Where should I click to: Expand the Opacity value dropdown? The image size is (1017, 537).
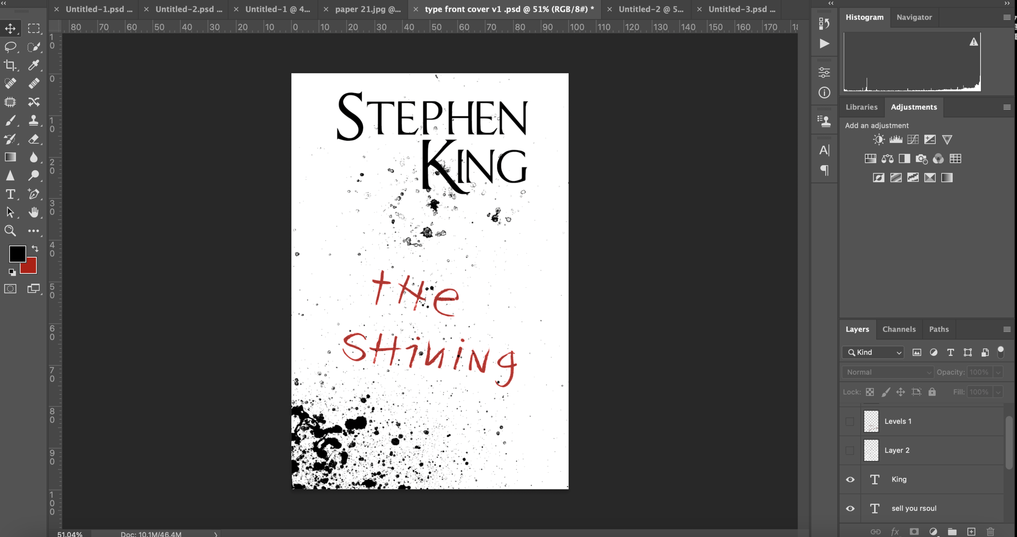point(998,372)
